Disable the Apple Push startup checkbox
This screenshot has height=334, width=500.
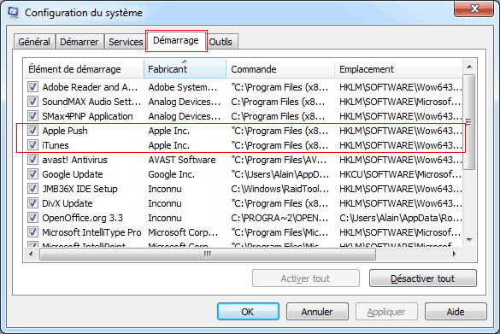[32, 131]
